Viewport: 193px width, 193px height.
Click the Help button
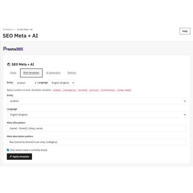pos(185,31)
